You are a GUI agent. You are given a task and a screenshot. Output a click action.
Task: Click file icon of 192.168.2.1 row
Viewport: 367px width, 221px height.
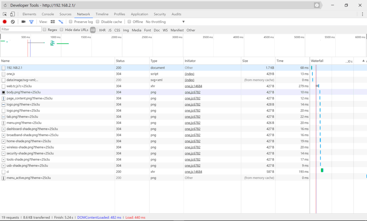4,68
